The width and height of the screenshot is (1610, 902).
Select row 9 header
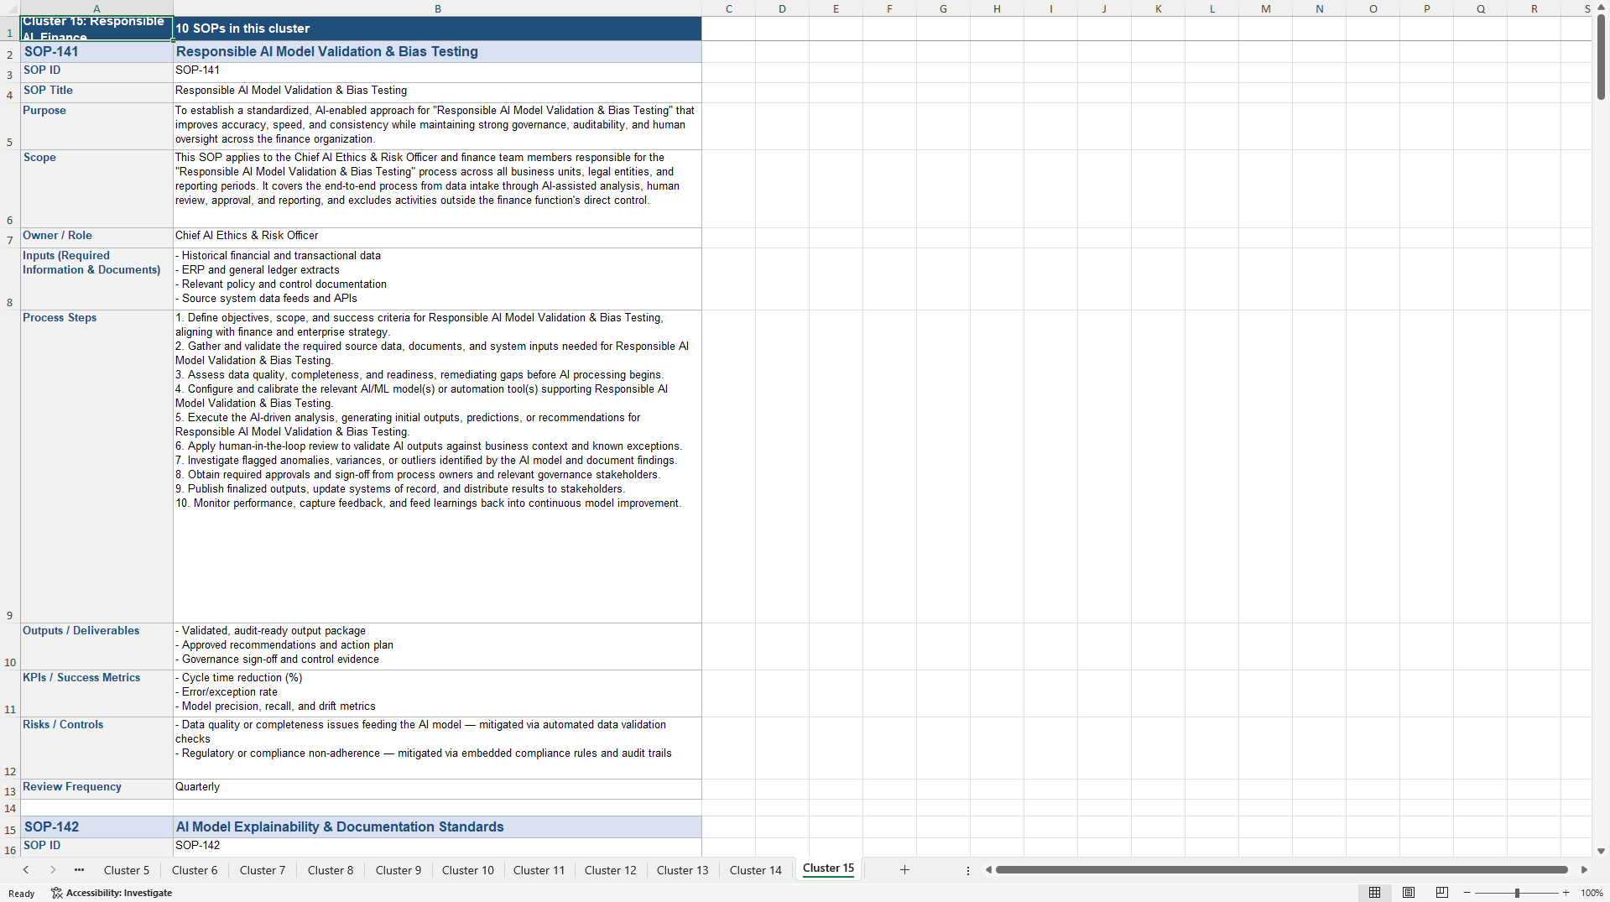pos(10,467)
